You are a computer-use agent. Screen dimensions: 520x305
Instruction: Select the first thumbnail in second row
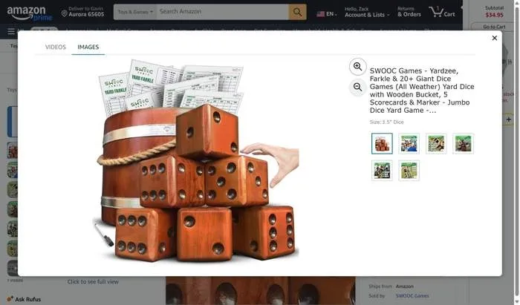(x=382, y=171)
